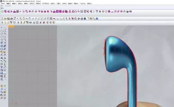Select the Circle tool in left toolbar
This screenshot has width=174, height=107.
click(2, 34)
